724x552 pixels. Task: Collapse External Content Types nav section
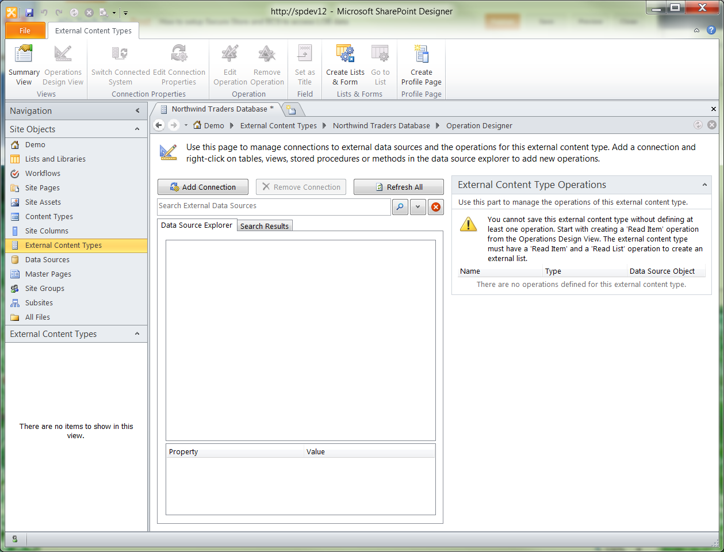pyautogui.click(x=137, y=333)
